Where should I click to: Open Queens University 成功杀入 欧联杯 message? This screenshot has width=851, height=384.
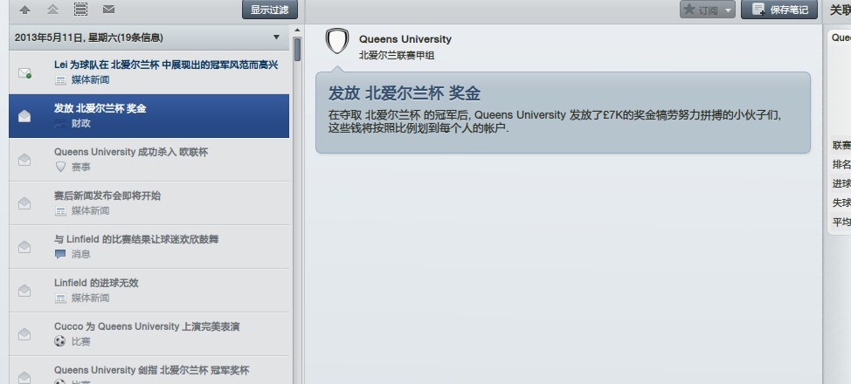coord(149,160)
